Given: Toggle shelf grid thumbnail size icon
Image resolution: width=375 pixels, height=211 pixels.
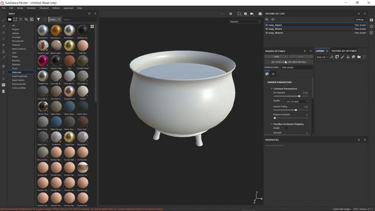Looking at the screenshot, I should 92,26.
